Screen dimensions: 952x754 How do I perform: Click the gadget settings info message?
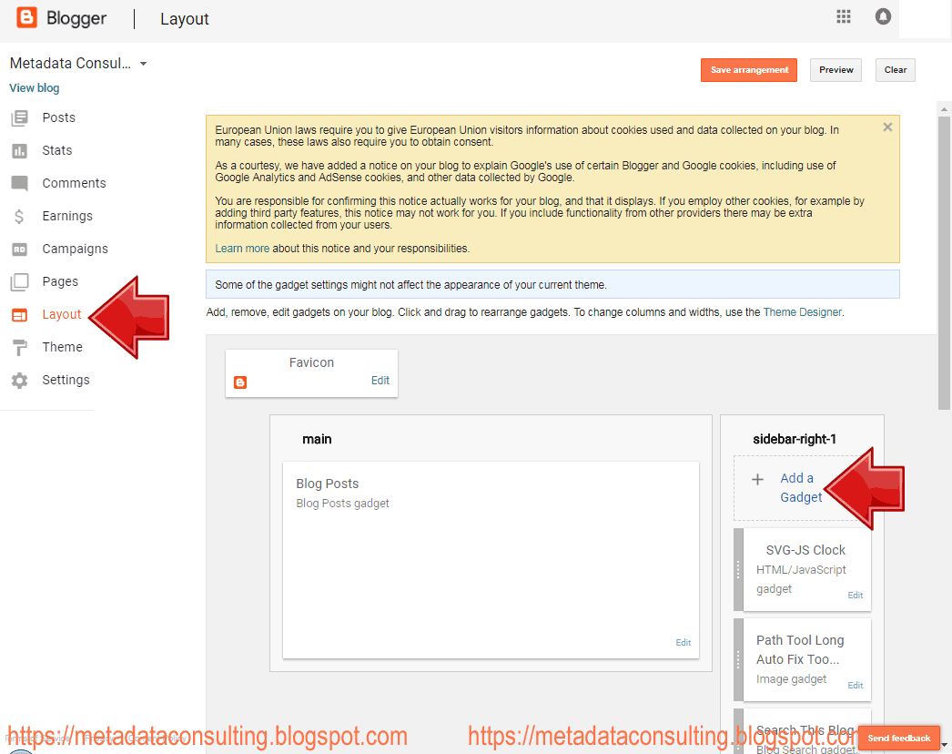tap(552, 284)
